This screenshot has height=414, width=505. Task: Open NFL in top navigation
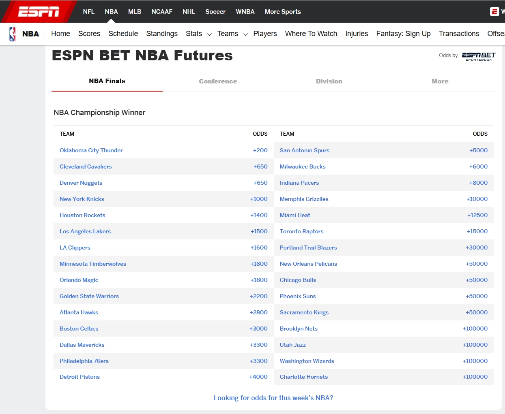pos(89,12)
